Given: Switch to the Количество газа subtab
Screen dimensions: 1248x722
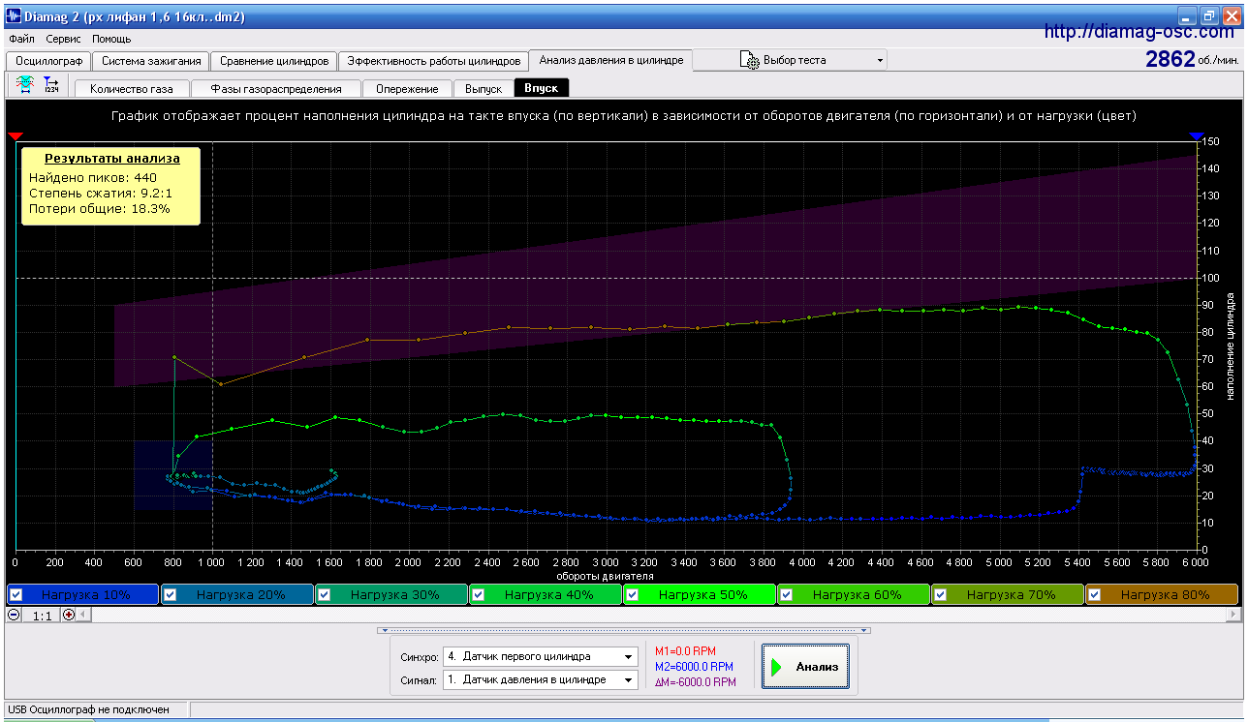Looking at the screenshot, I should point(132,88).
